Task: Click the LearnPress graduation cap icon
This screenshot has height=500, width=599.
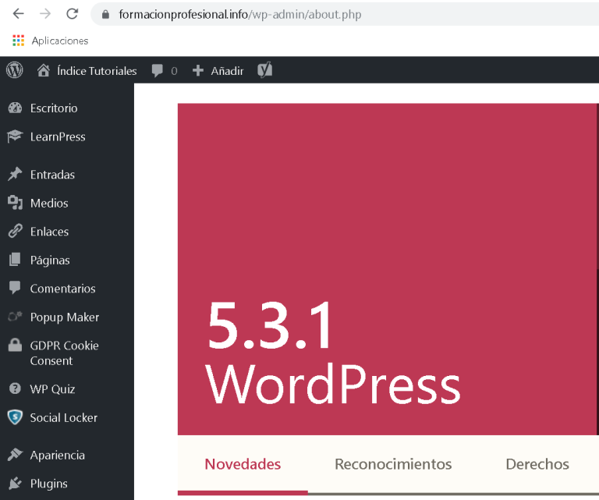Action: pyautogui.click(x=15, y=137)
